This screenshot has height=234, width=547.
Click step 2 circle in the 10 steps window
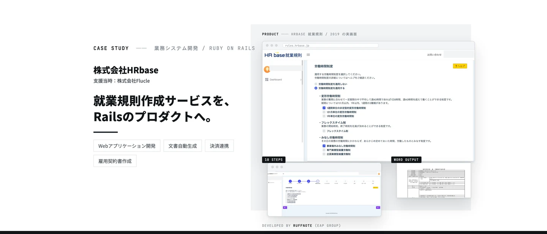[x=299, y=181]
